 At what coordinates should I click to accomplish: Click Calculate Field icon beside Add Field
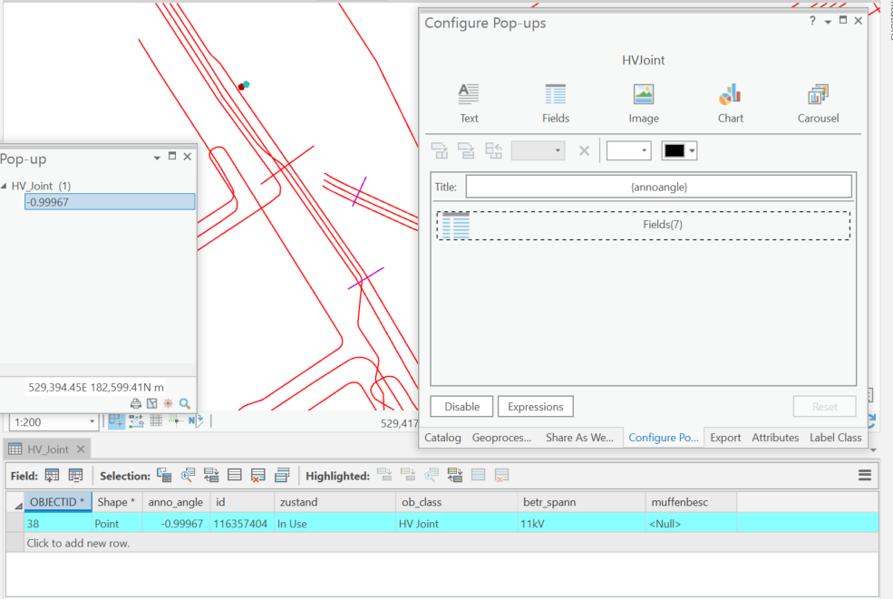coord(75,475)
